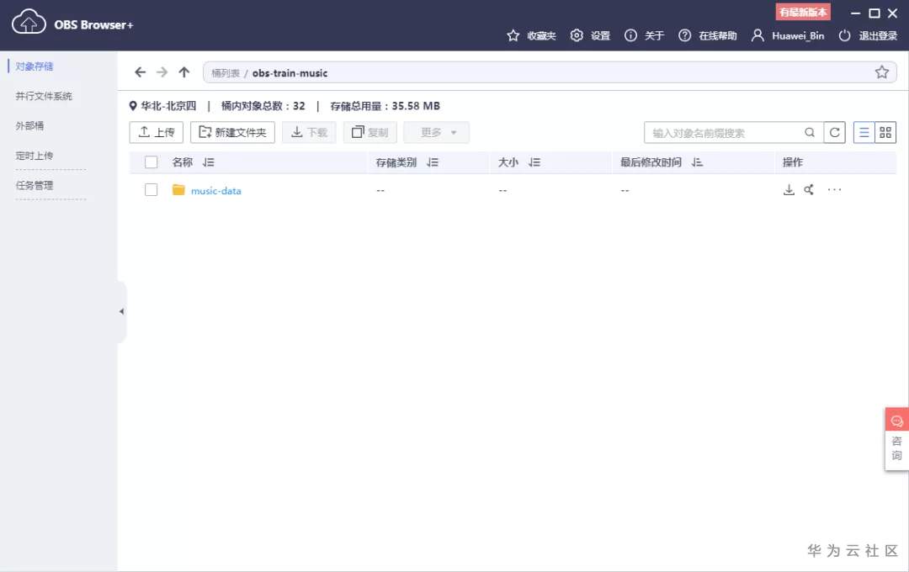Viewport: 909px width, 572px height.
Task: Click the 上传 upload button
Action: [x=157, y=132]
